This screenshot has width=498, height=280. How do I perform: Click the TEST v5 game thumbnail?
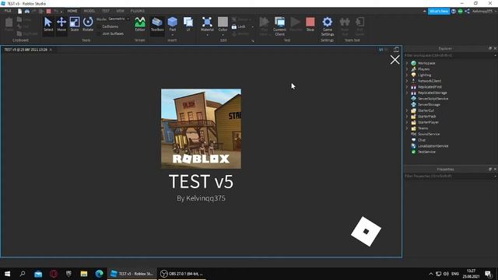click(201, 128)
